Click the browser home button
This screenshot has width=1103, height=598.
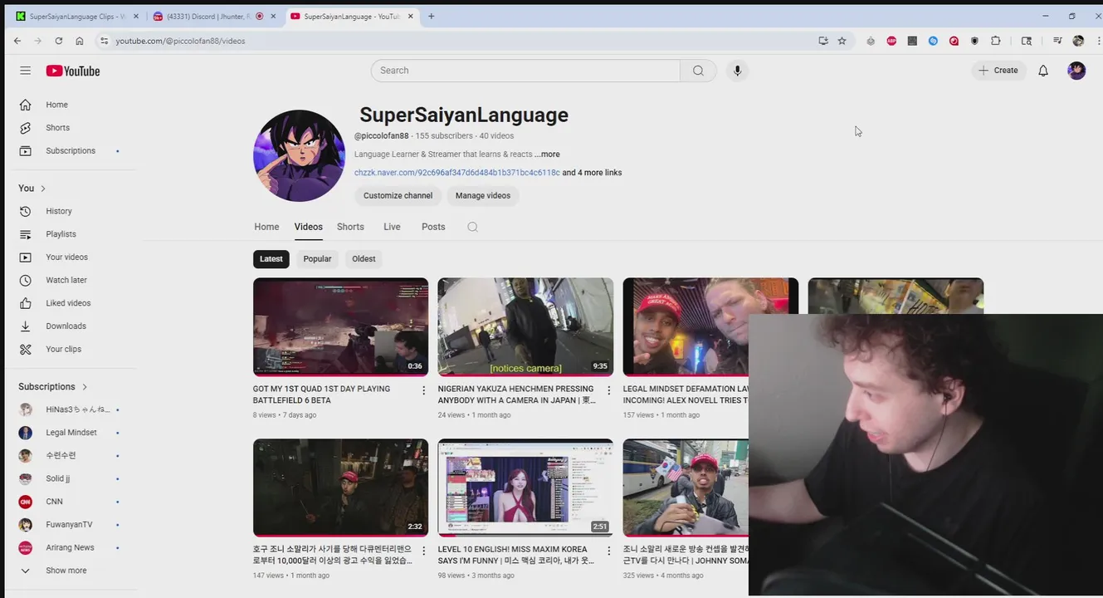(79, 41)
